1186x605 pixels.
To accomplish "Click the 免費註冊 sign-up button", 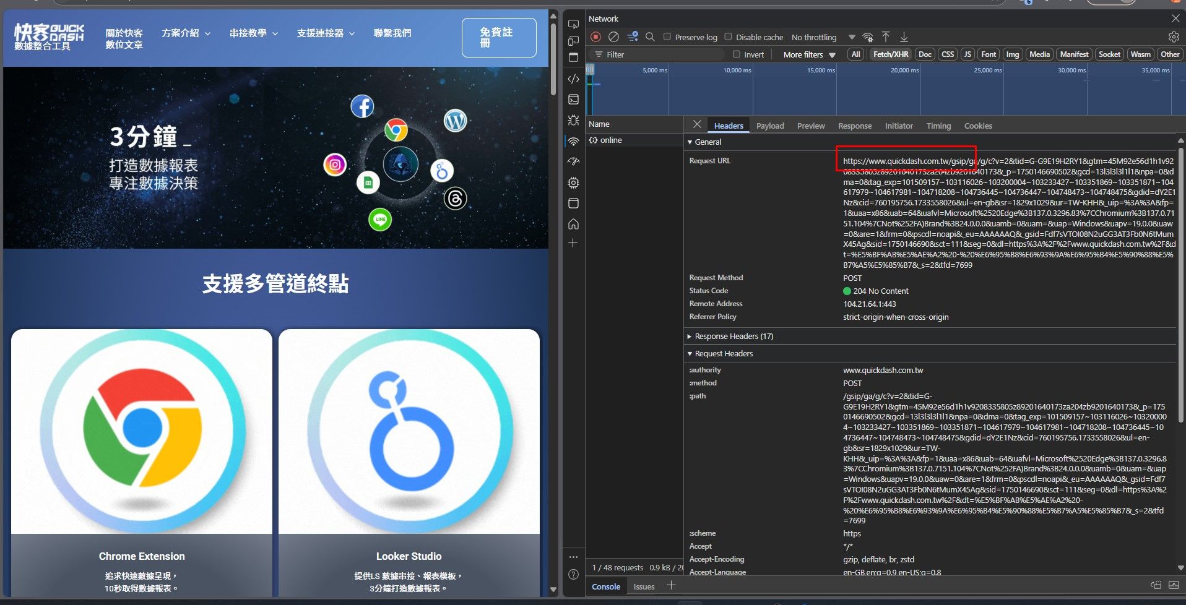I will tap(499, 38).
